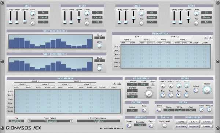Click the Vibrato Speed knob
Image resolution: width=220 pixels, height=133 pixels.
point(129,125)
